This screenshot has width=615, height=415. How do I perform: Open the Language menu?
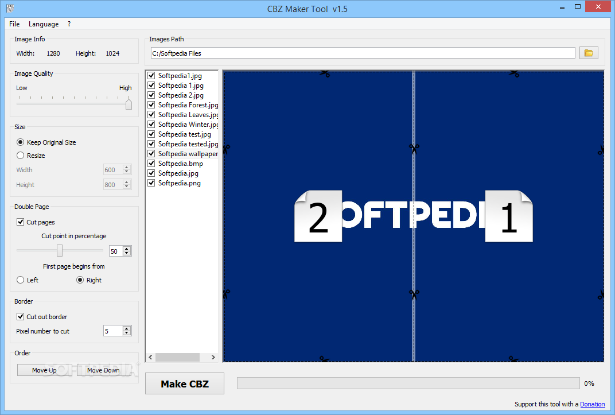(x=44, y=24)
